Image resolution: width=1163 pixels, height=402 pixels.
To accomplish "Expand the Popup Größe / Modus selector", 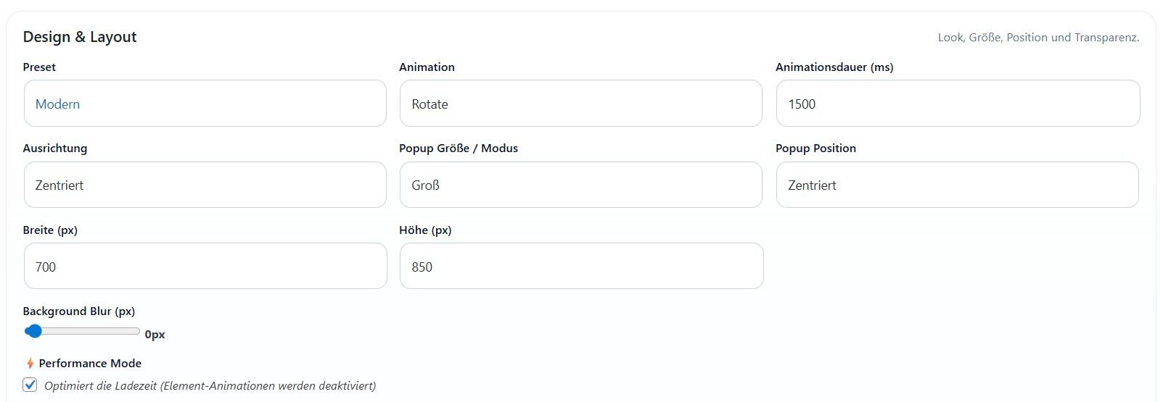I will (580, 185).
